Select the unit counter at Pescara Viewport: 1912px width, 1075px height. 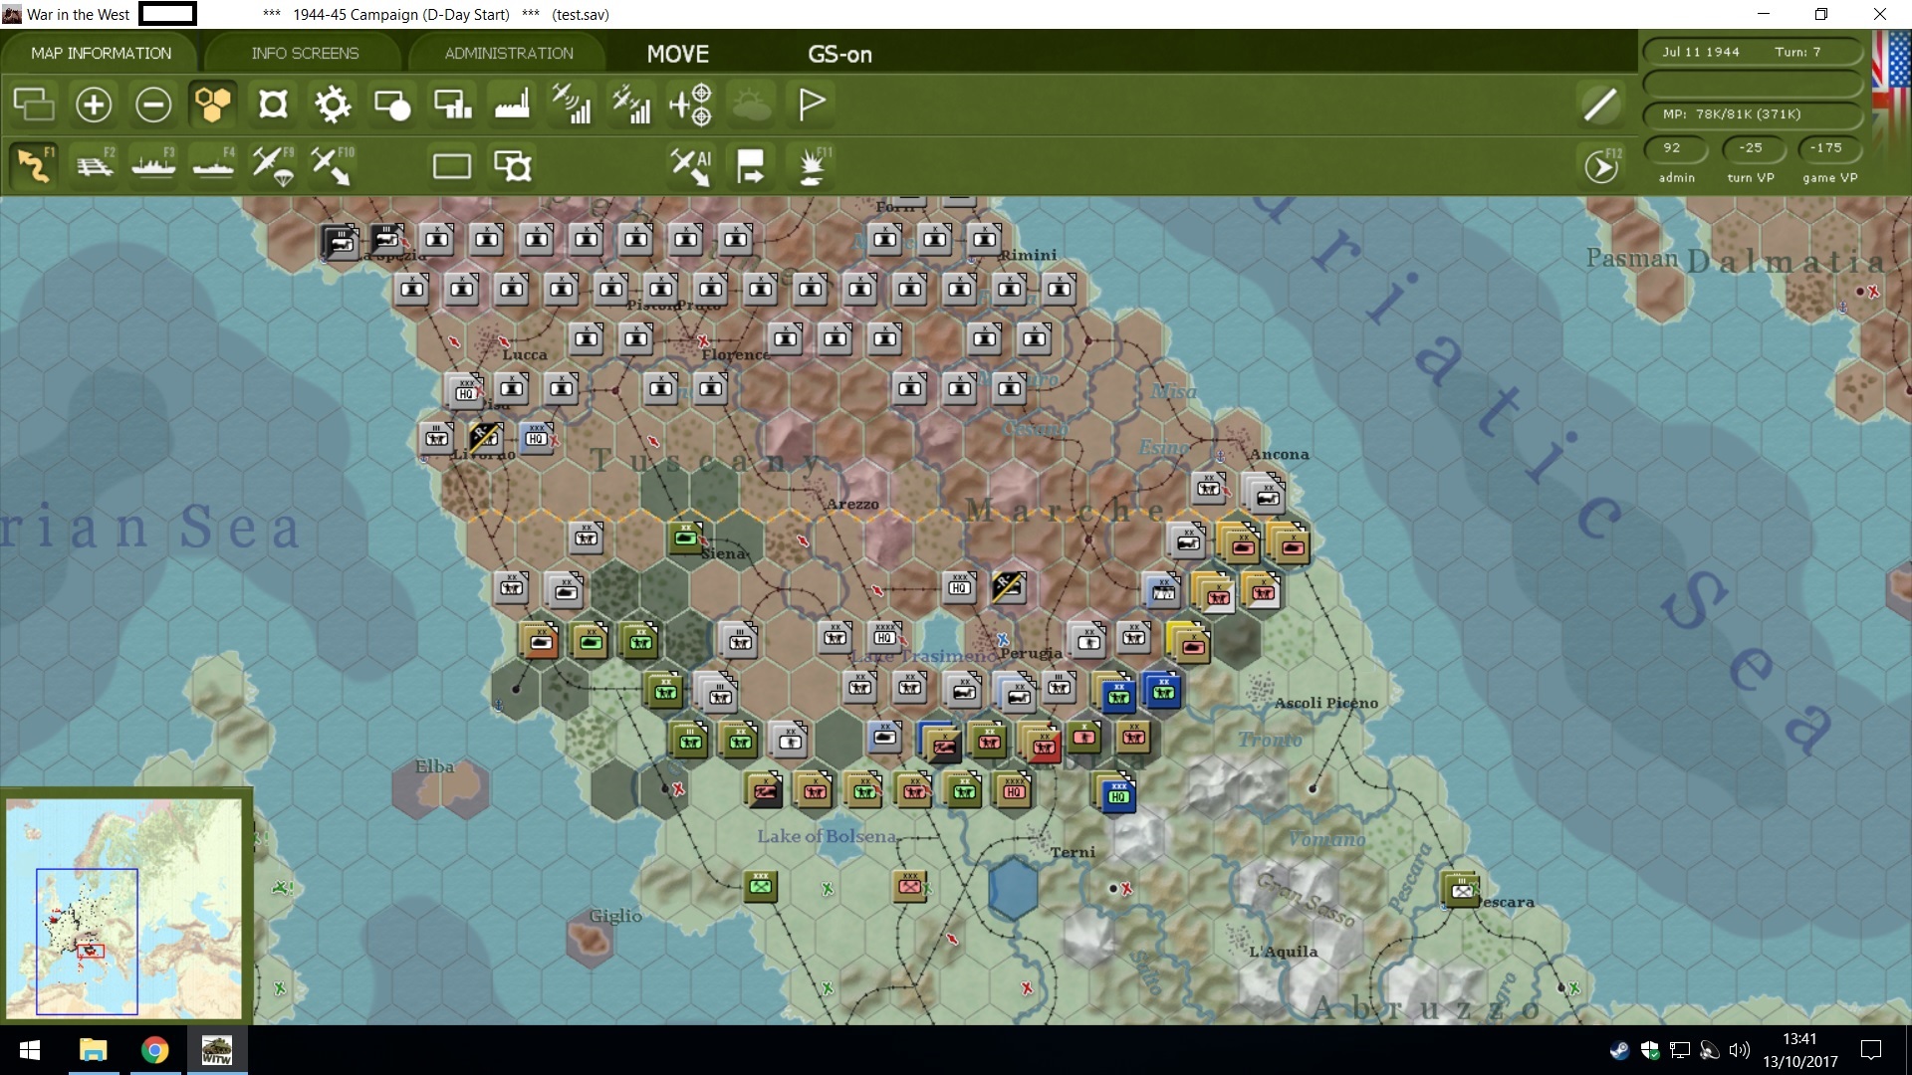click(1461, 889)
